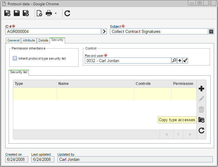Click the Save and new toolbar icon
The height and width of the screenshot is (167, 218).
[7, 13]
